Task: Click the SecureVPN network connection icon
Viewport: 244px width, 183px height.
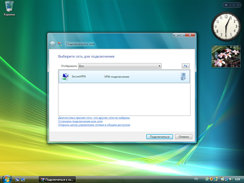Action: click(x=65, y=77)
